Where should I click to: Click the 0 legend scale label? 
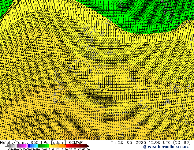click(x=49, y=149)
